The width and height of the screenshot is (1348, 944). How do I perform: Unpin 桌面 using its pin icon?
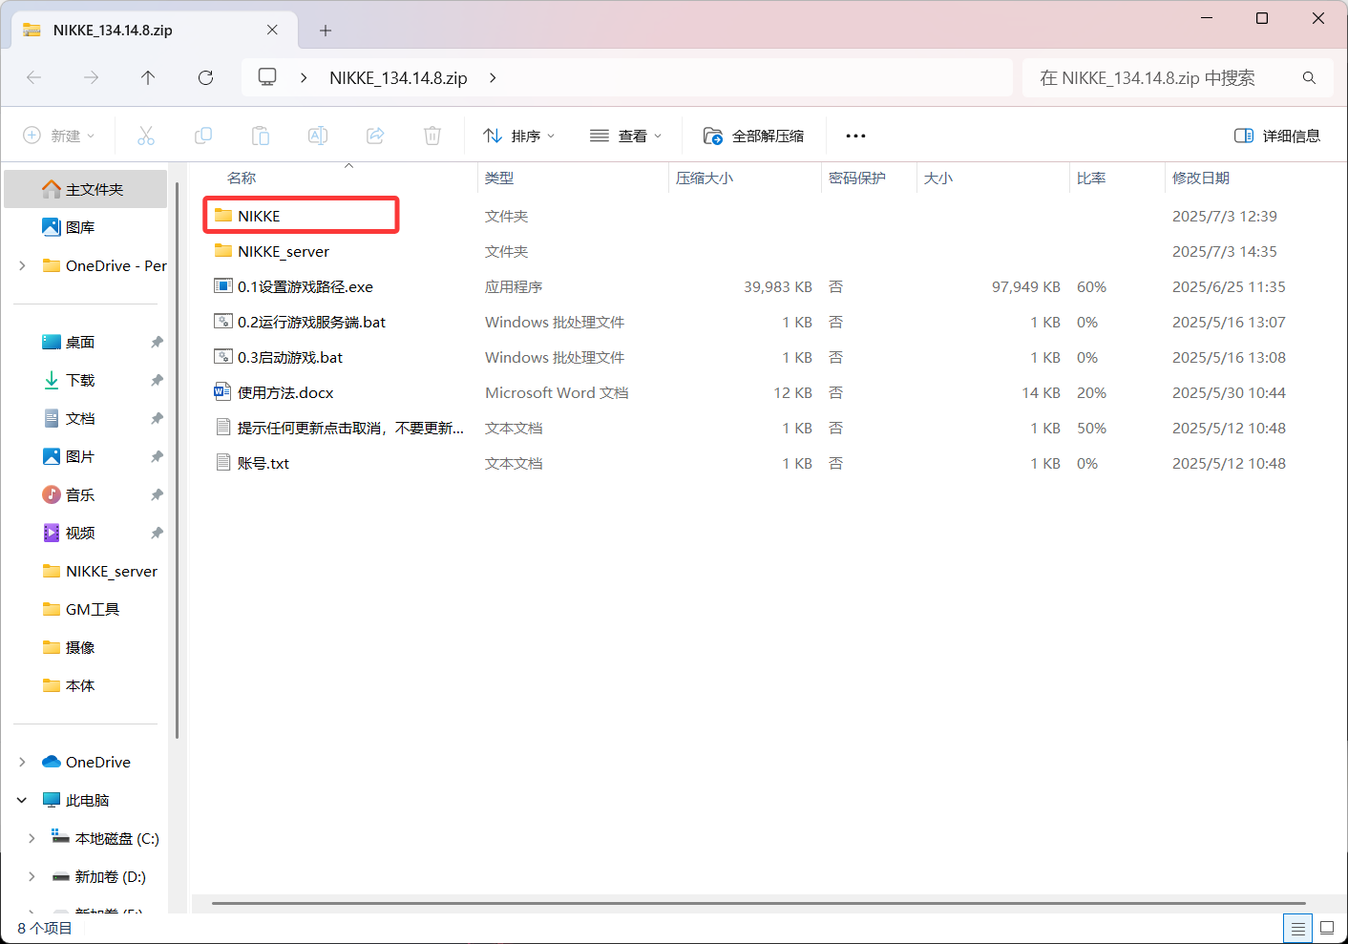point(157,342)
